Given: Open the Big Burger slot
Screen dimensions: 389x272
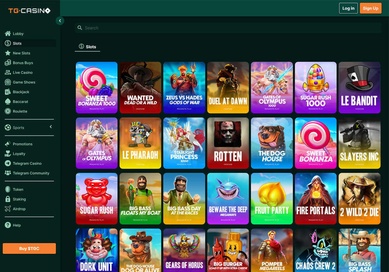Looking at the screenshot, I should [228, 250].
